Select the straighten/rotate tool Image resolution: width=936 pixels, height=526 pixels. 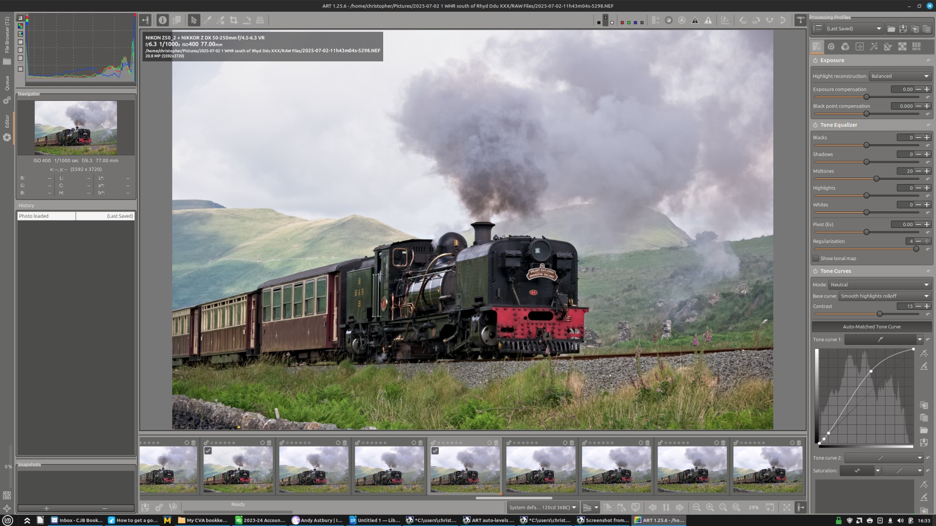247,20
